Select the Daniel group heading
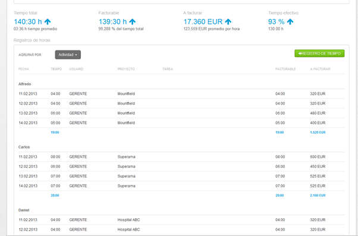358x236 pixels. pos(24,210)
